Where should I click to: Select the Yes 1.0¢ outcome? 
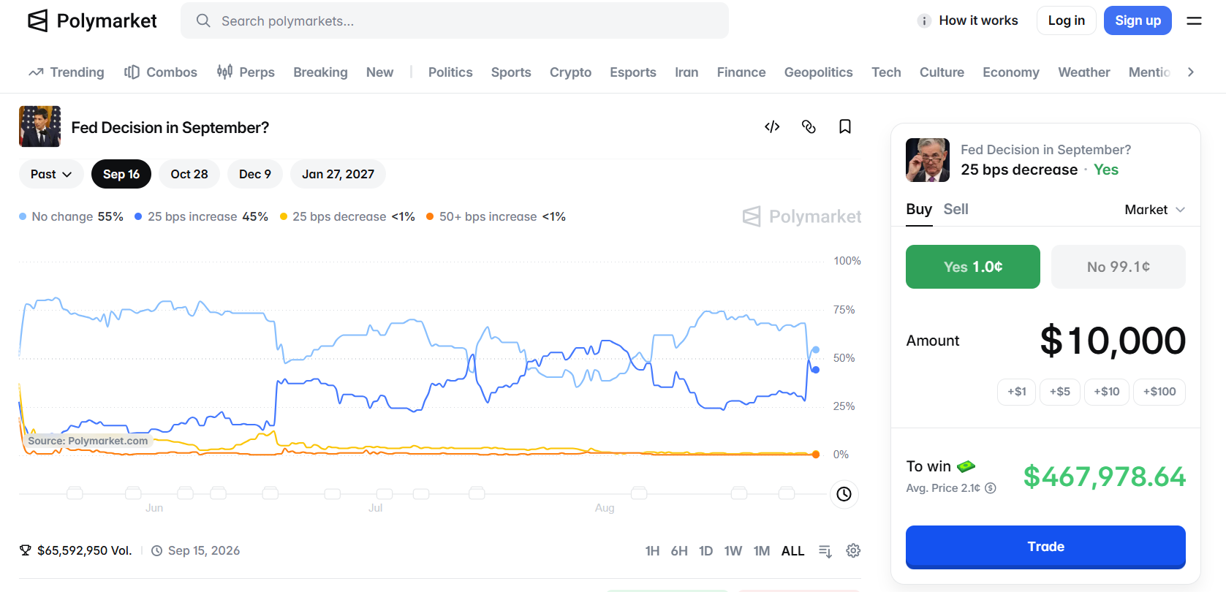(973, 267)
